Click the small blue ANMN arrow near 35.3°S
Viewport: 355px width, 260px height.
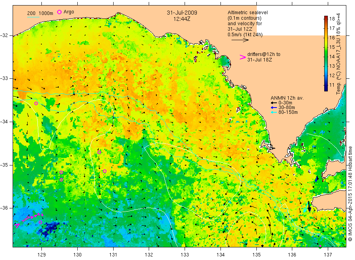[316, 180]
